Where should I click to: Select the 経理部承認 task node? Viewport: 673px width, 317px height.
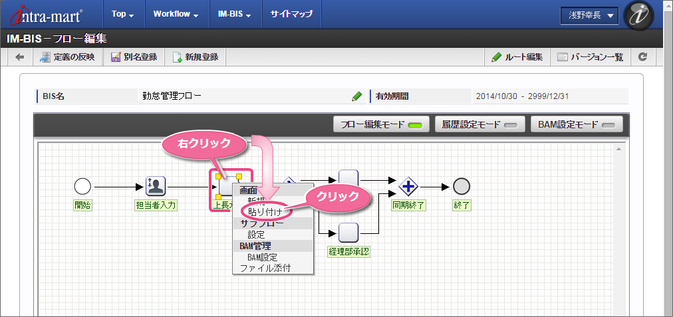pyautogui.click(x=348, y=233)
